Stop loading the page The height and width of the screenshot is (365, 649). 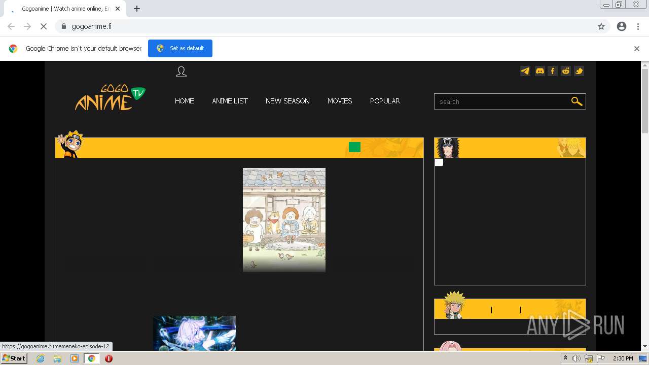pyautogui.click(x=44, y=26)
